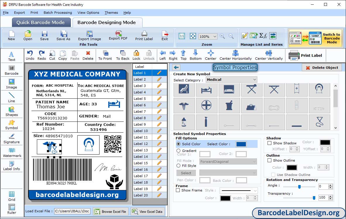Open the Label Info tool
The image size is (346, 219).
[x=12, y=166]
